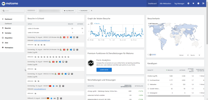
Task: Toggle the Besuche series in graph legend
Action: pyautogui.click(x=97, y=23)
